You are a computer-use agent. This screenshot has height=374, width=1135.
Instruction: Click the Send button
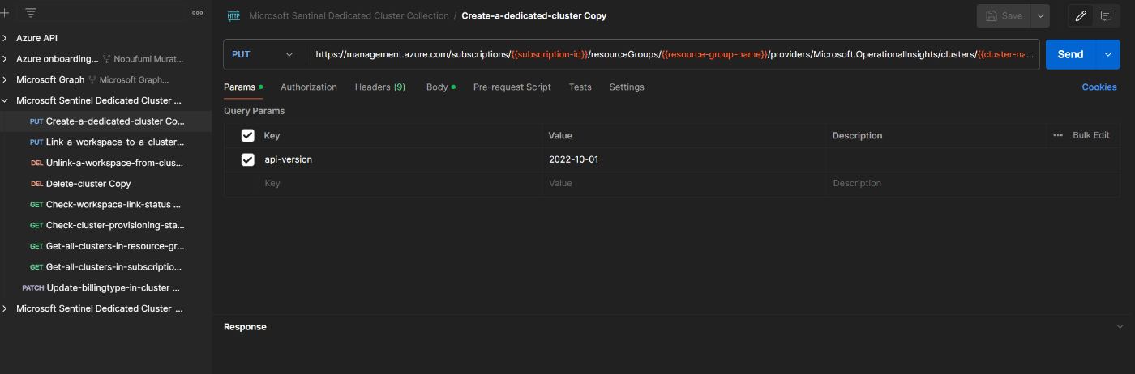pyautogui.click(x=1071, y=54)
